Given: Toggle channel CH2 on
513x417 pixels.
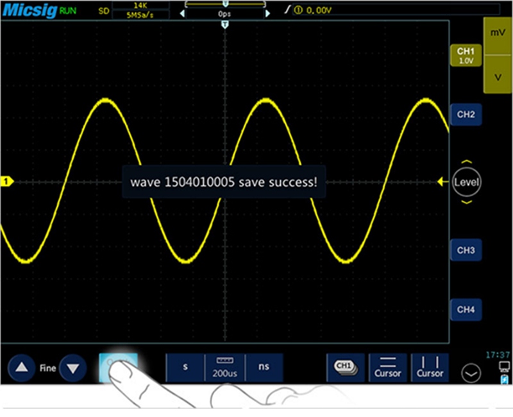Looking at the screenshot, I should pyautogui.click(x=465, y=115).
